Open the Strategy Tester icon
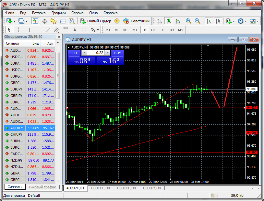The width and height of the screenshot is (264, 201). point(72,21)
